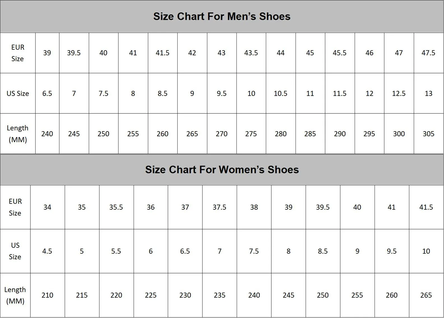Viewport: 444px width, 318px height.
Task: Click women's EUR size 37.5 cell
Action: point(219,207)
